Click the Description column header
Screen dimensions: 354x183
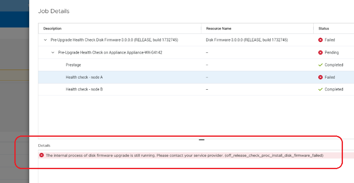click(53, 29)
